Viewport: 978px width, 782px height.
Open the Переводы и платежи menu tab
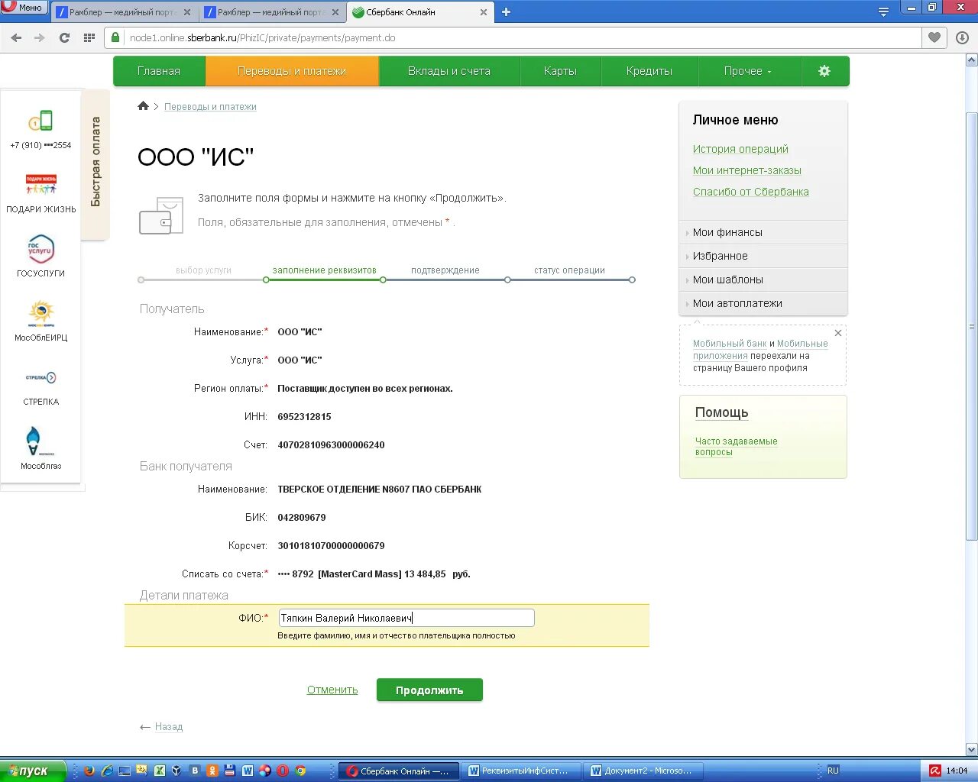pyautogui.click(x=292, y=71)
